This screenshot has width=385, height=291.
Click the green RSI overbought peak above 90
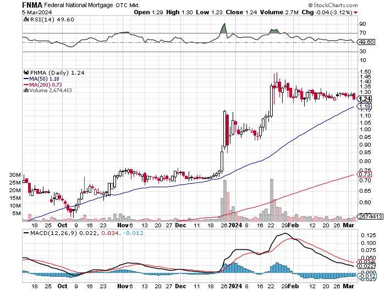tap(223, 29)
